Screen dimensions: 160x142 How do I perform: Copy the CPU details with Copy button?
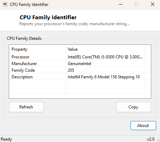(134, 107)
